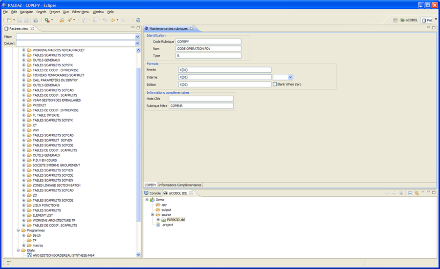Click the Open Type folder icon in toolbar
Image resolution: width=440 pixels, height=269 pixels.
pyautogui.click(x=62, y=20)
